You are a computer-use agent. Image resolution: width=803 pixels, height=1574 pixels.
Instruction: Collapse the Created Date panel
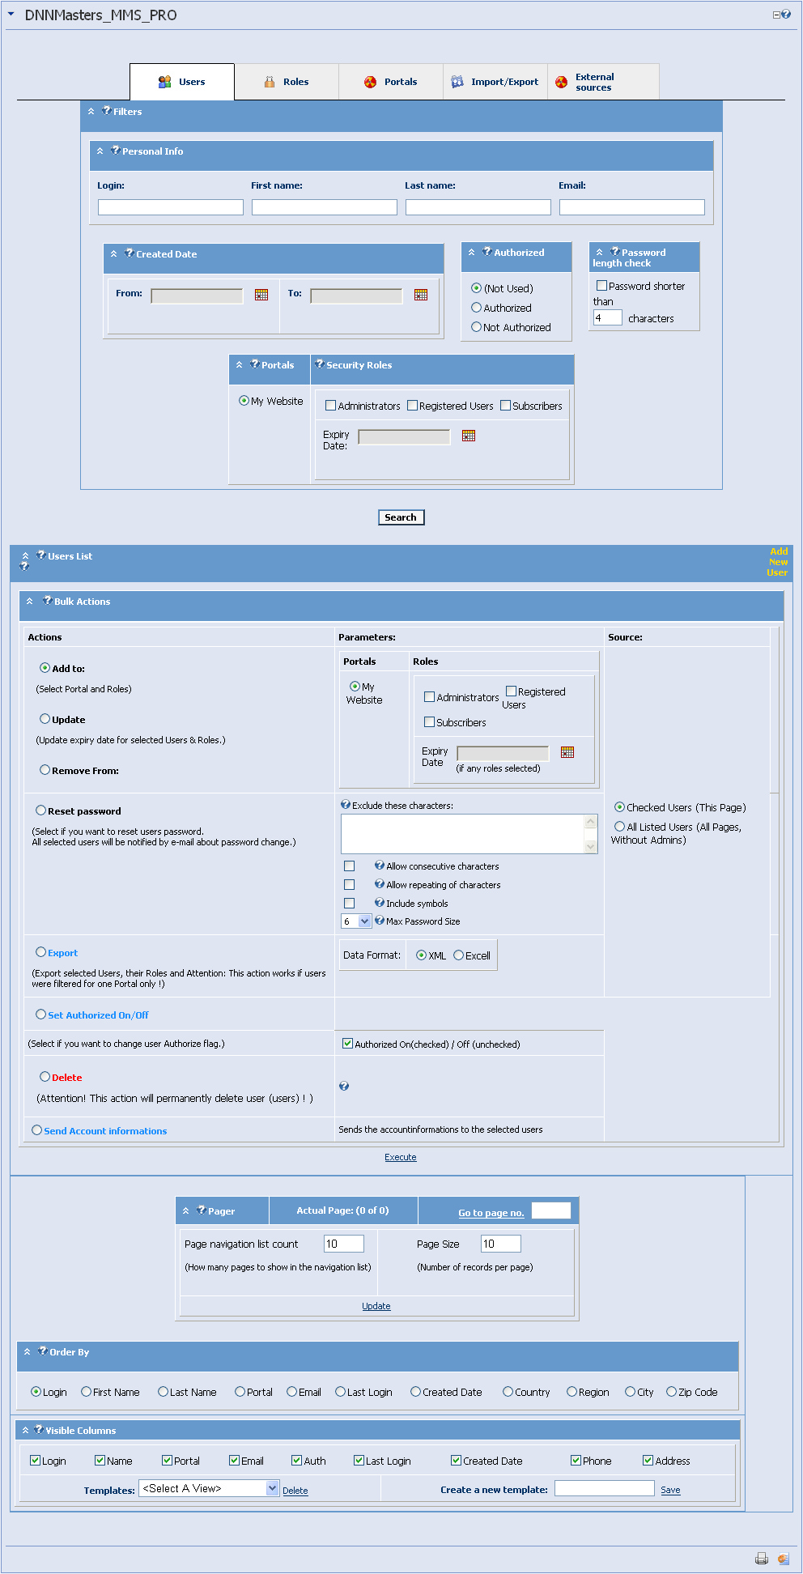(x=114, y=254)
